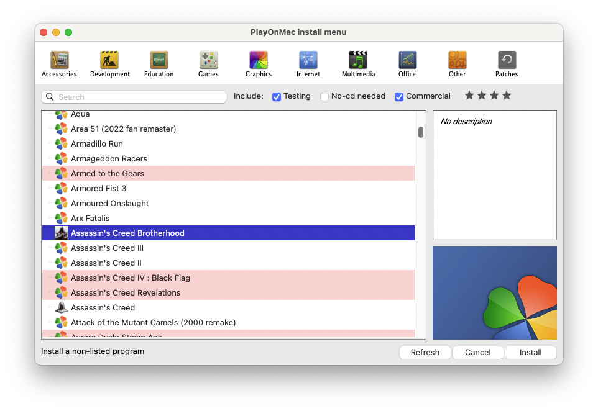598x411 pixels.
Task: Click the Assassin's Creed II icon
Action: click(62, 263)
